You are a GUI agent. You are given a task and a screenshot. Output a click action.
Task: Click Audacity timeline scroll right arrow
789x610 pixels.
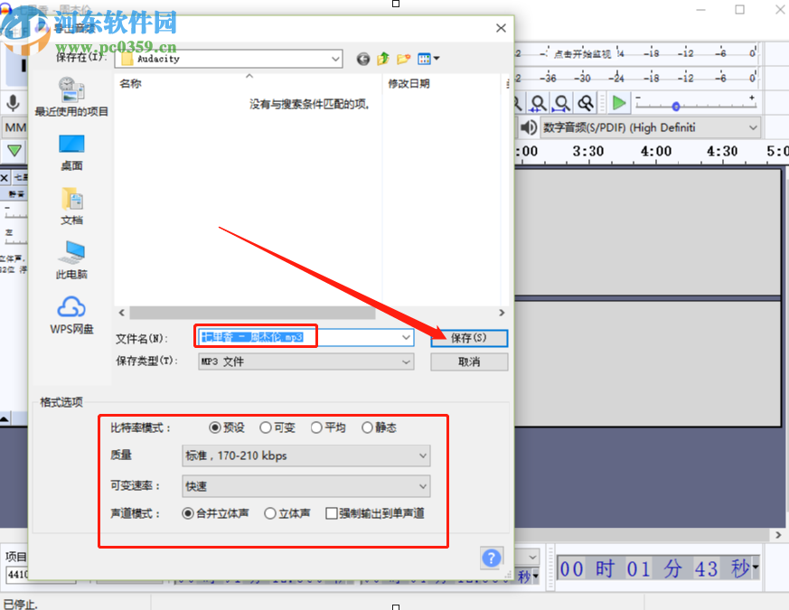pos(778,534)
